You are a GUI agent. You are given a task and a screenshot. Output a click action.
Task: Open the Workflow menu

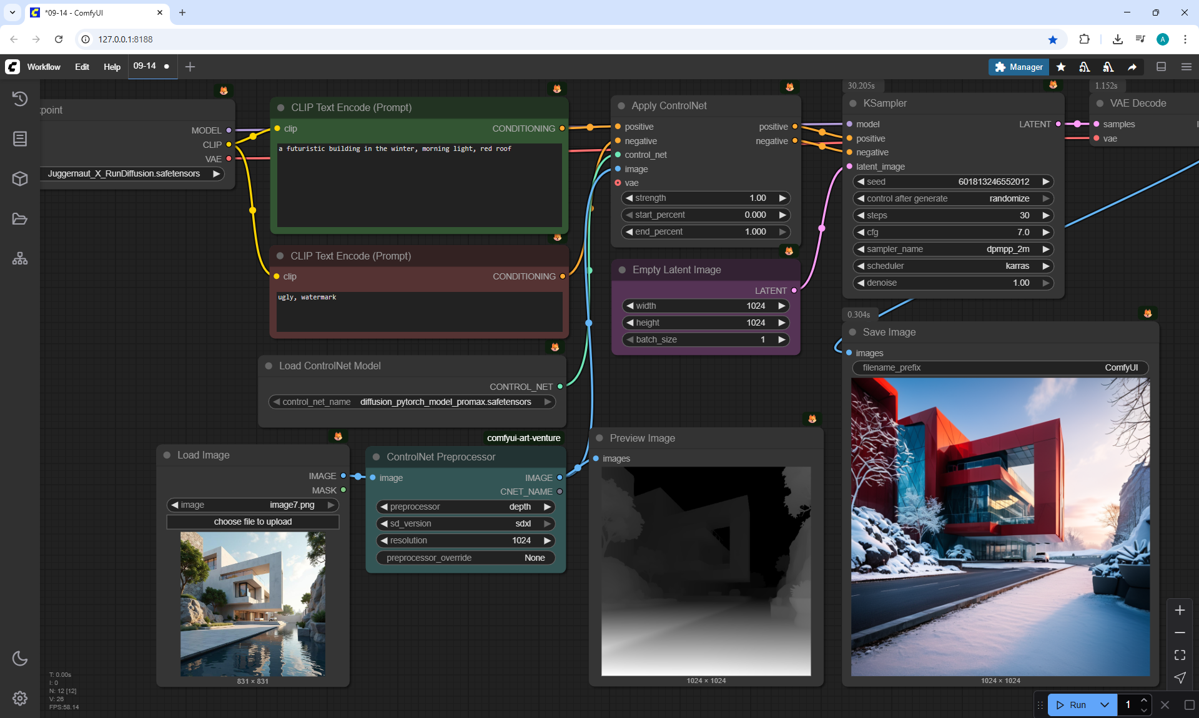[x=44, y=67]
